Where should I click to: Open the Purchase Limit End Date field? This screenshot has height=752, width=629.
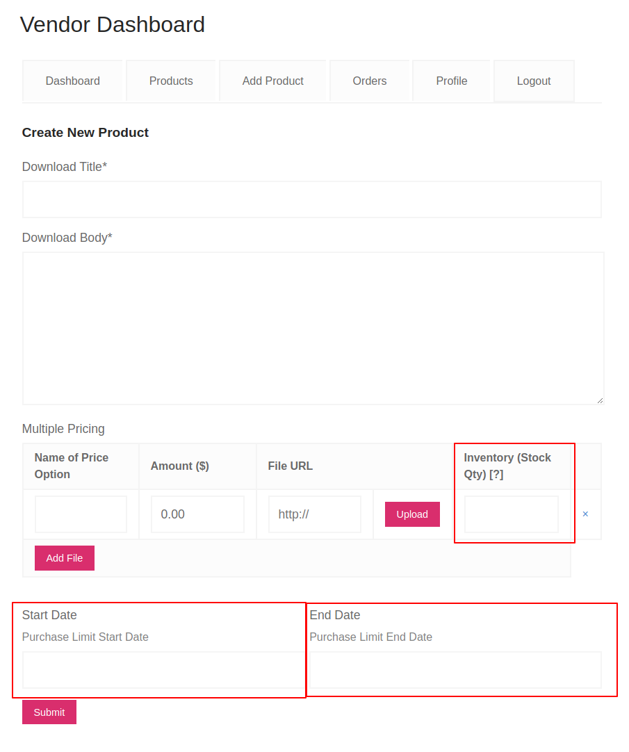click(x=455, y=671)
